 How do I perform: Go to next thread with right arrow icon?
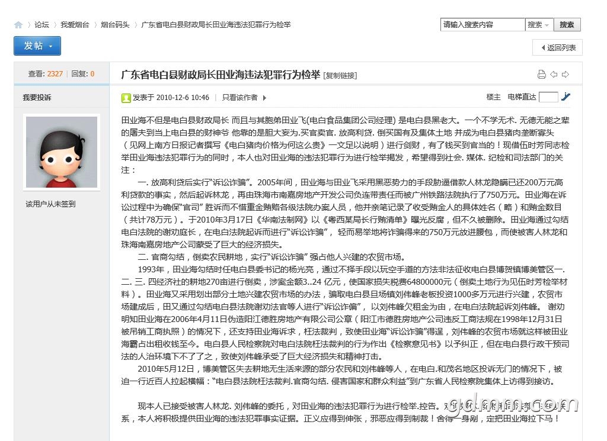pyautogui.click(x=566, y=75)
